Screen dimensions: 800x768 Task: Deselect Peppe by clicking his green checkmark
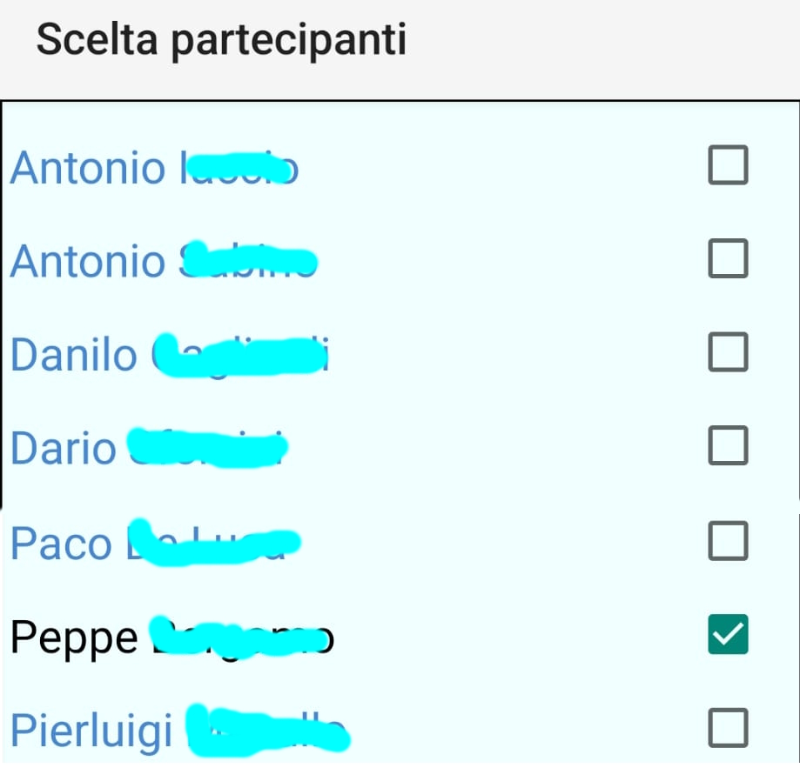(x=727, y=636)
